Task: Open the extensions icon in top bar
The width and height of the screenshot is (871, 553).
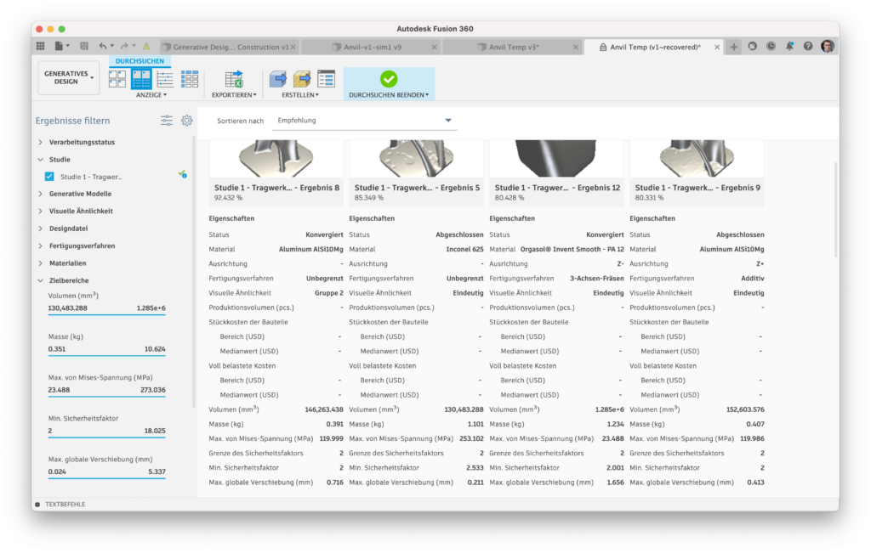Action: pos(753,47)
